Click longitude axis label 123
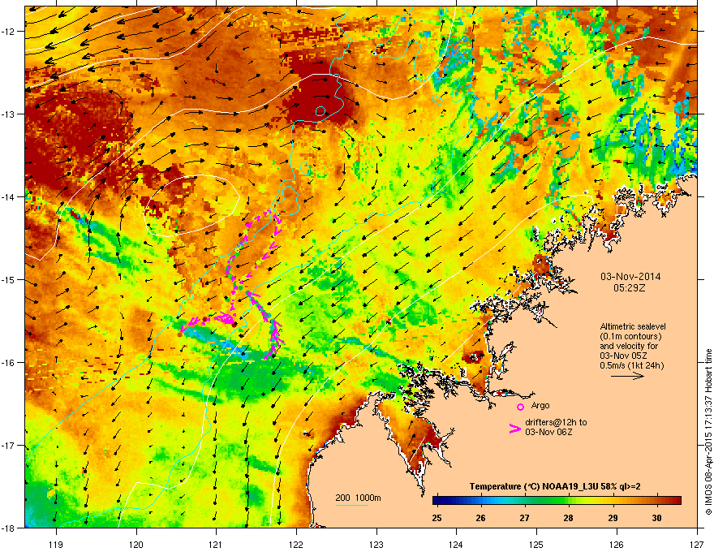714x552 pixels. 376,544
